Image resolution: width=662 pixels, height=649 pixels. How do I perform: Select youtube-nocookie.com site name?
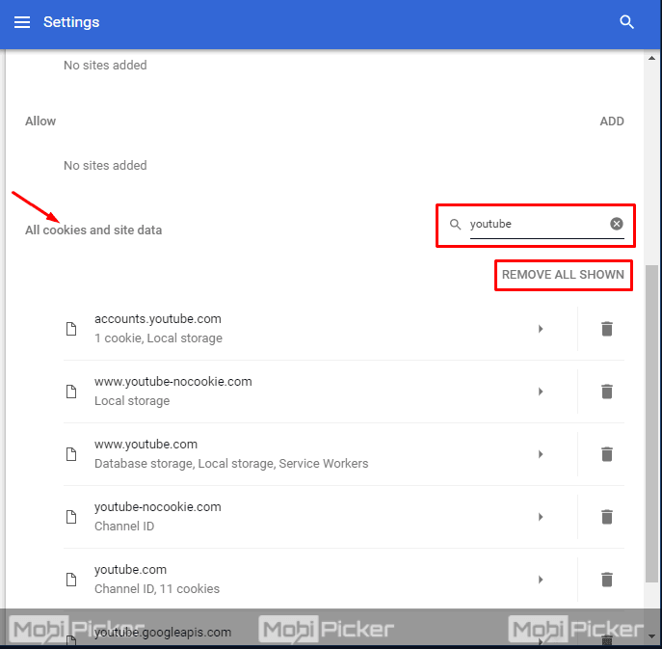click(x=157, y=507)
